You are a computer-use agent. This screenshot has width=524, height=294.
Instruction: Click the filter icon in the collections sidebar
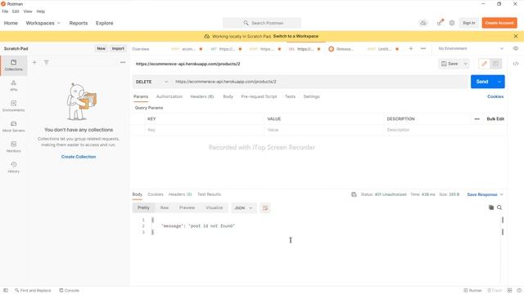coord(47,62)
